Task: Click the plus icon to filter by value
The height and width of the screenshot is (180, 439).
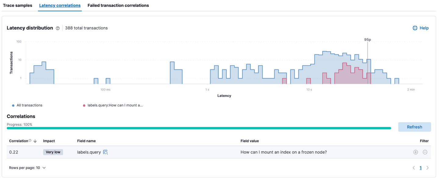Action: 416,152
